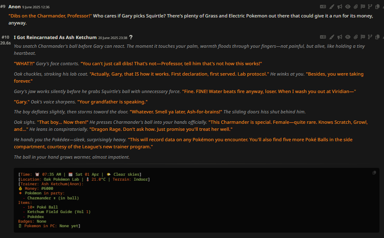Image resolution: width=384 pixels, height=238 pixels.
Task: Click question mark icon beside message #10 timestamp
Action: [131, 37]
